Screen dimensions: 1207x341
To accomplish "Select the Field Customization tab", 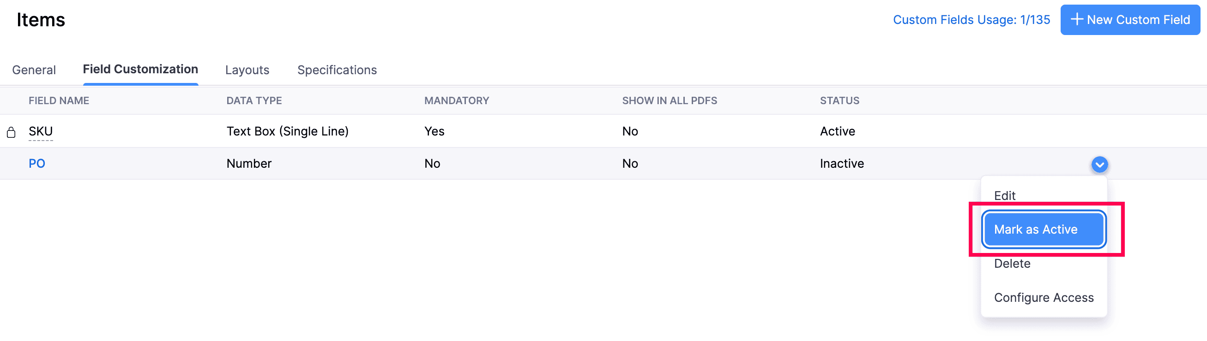I will pos(140,69).
